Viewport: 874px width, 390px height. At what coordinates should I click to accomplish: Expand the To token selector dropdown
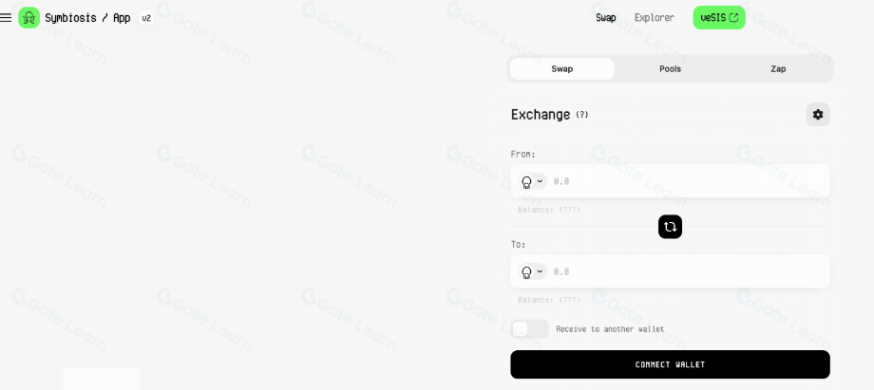tap(532, 271)
